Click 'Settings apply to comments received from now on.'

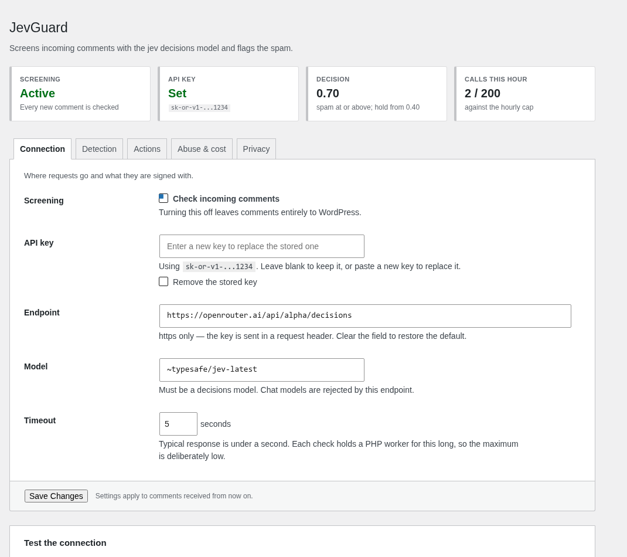tap(174, 496)
